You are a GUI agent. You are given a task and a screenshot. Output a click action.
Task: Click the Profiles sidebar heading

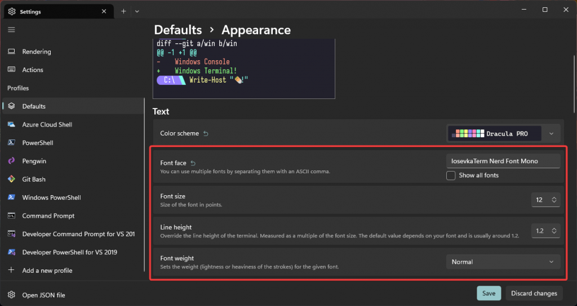18,88
